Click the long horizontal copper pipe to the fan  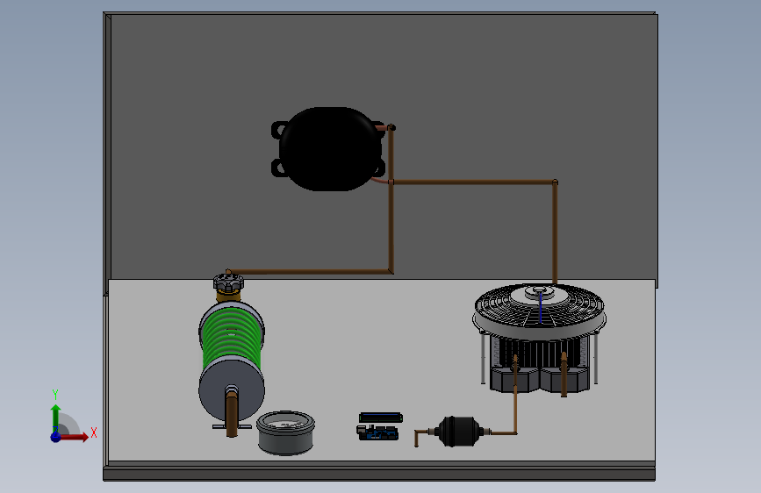pyautogui.click(x=473, y=182)
